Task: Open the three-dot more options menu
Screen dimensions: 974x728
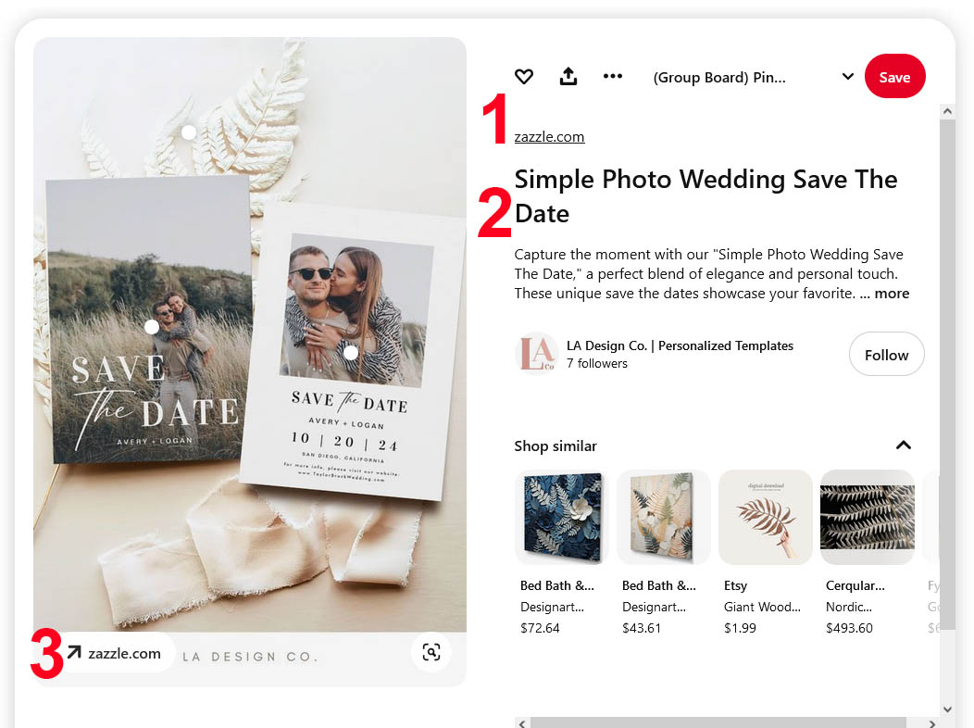Action: (613, 76)
